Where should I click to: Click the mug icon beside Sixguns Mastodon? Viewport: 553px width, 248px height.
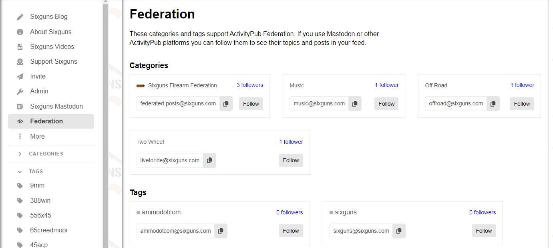[20, 107]
